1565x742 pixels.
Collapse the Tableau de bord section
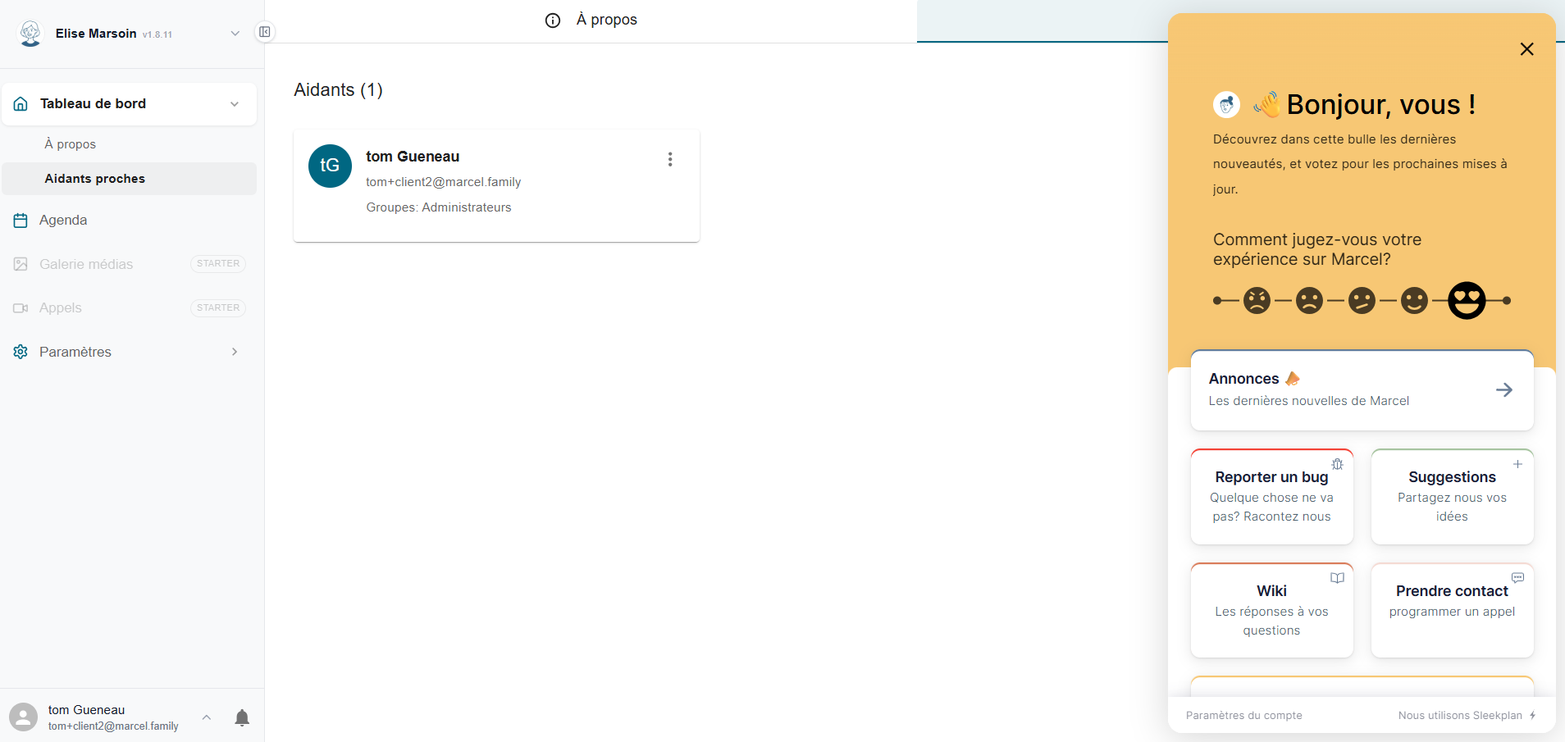coord(235,104)
